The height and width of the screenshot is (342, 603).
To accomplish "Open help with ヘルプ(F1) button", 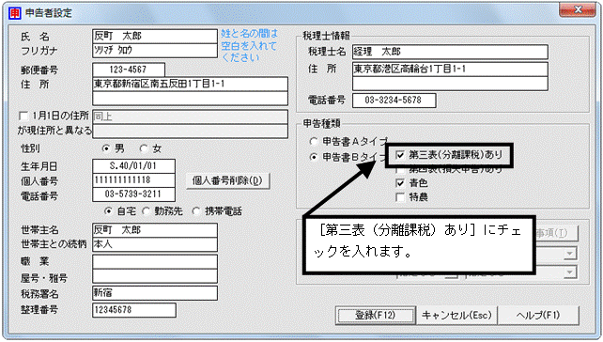I will pos(538,316).
